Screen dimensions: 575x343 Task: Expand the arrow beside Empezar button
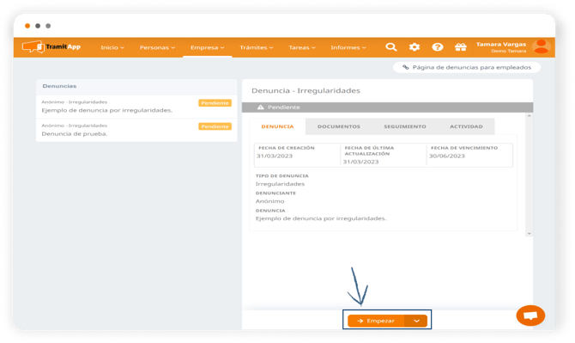(416, 321)
